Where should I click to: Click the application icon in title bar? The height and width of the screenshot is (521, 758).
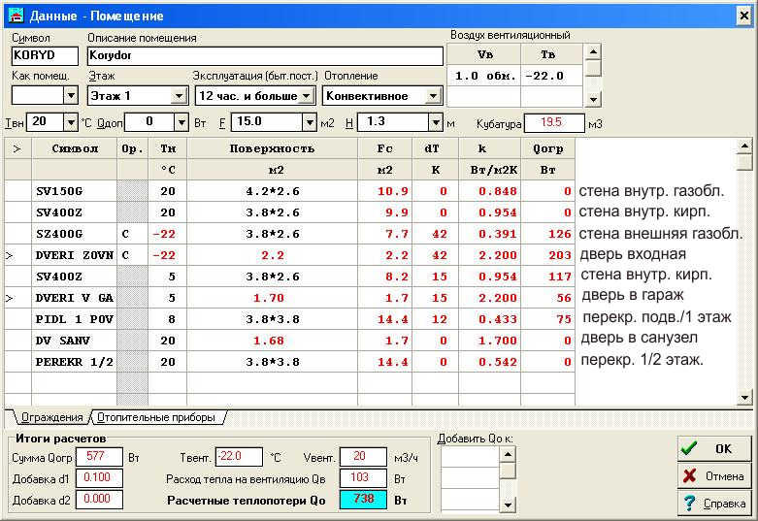15,16
